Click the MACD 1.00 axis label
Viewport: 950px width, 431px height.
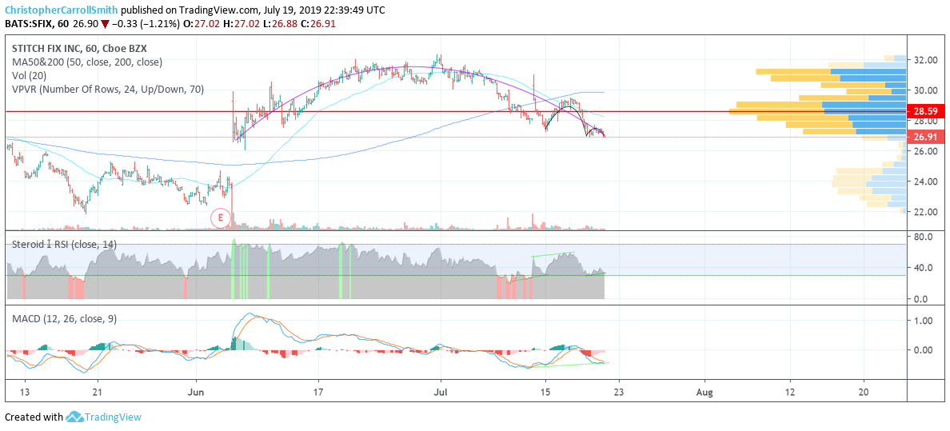924,321
